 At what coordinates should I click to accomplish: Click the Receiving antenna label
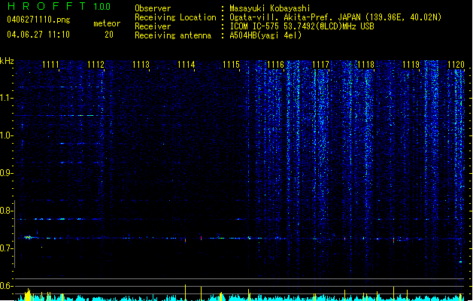[173, 35]
